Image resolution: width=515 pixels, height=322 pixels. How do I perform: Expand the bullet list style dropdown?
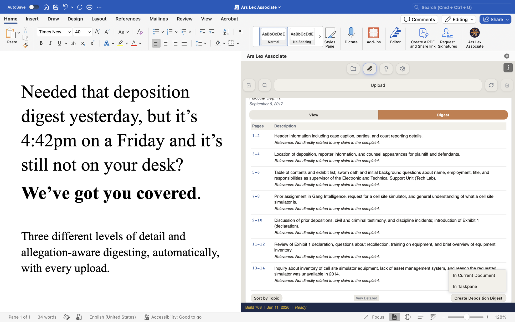[163, 32]
